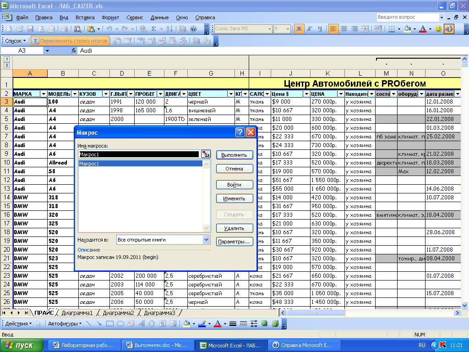The image size is (469, 352).
Task: Switch to Диаграмма3 sheet tab
Action: pyautogui.click(x=160, y=313)
